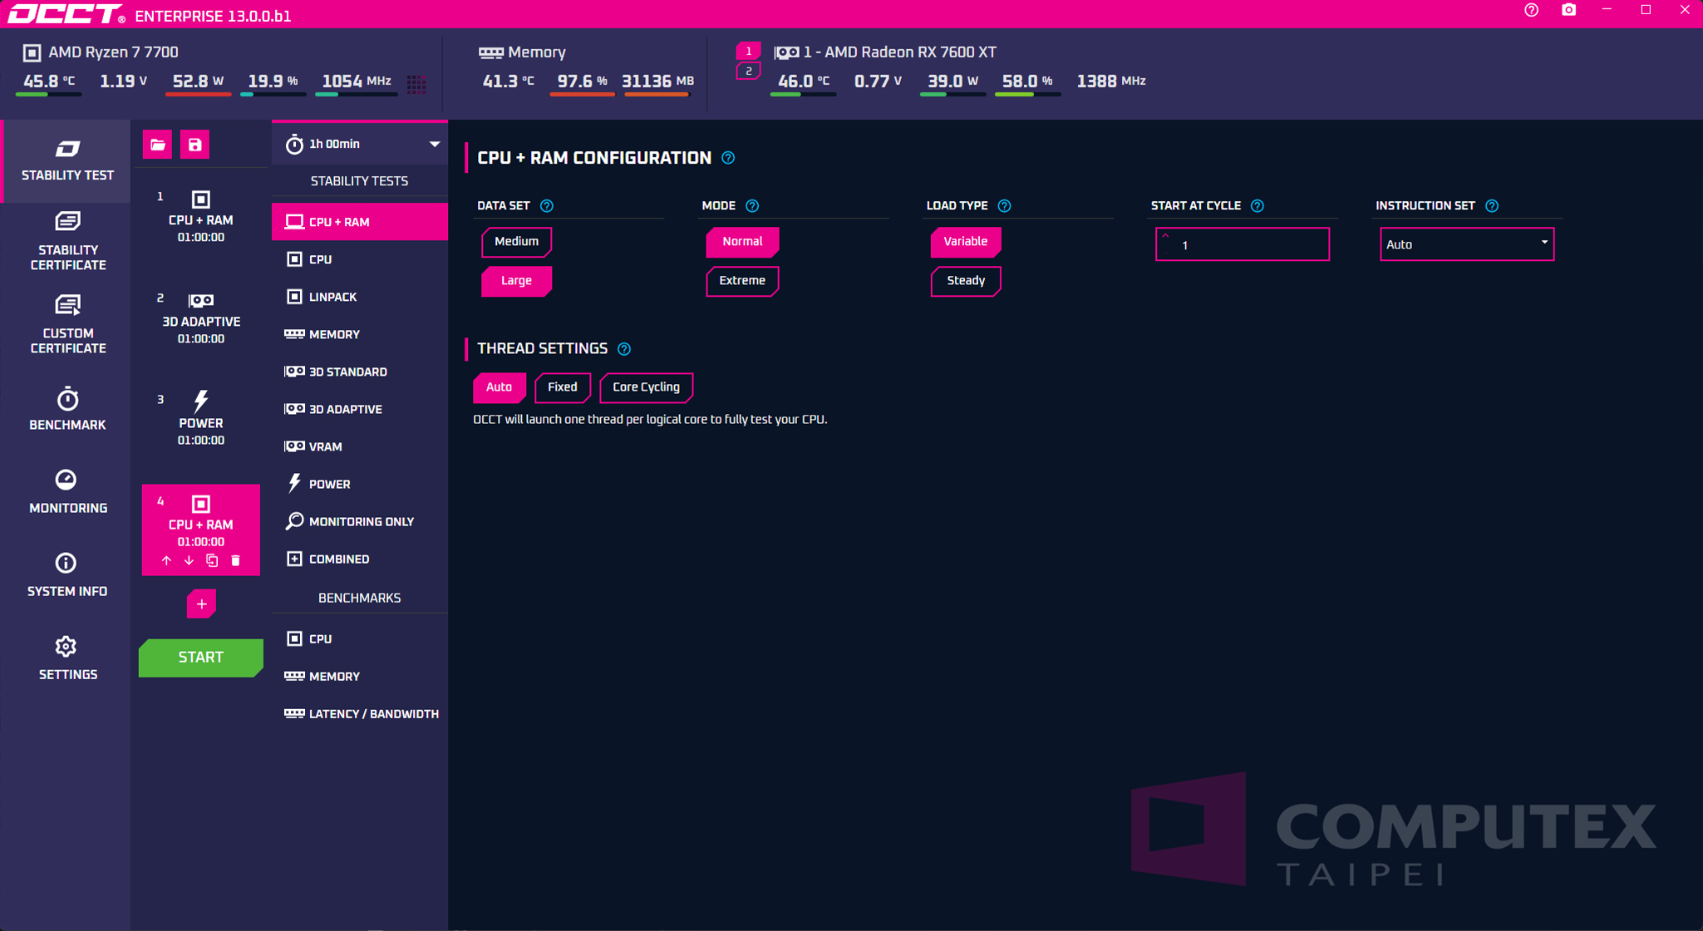Open a saved test schedule (folder icon)
This screenshot has height=931, width=1703.
point(157,145)
